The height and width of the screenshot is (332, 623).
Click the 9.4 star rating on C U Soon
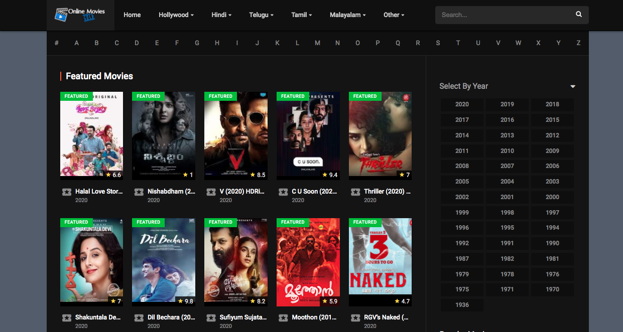pyautogui.click(x=330, y=175)
